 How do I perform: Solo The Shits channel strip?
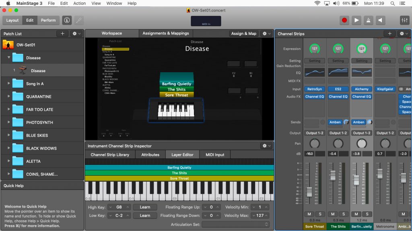point(344,214)
